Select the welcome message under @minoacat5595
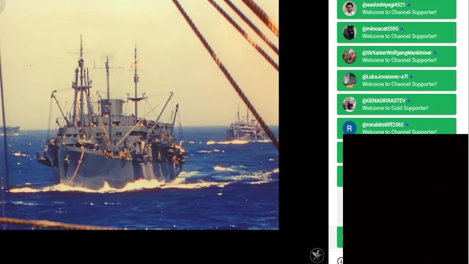The height and width of the screenshot is (264, 469). pos(399,36)
